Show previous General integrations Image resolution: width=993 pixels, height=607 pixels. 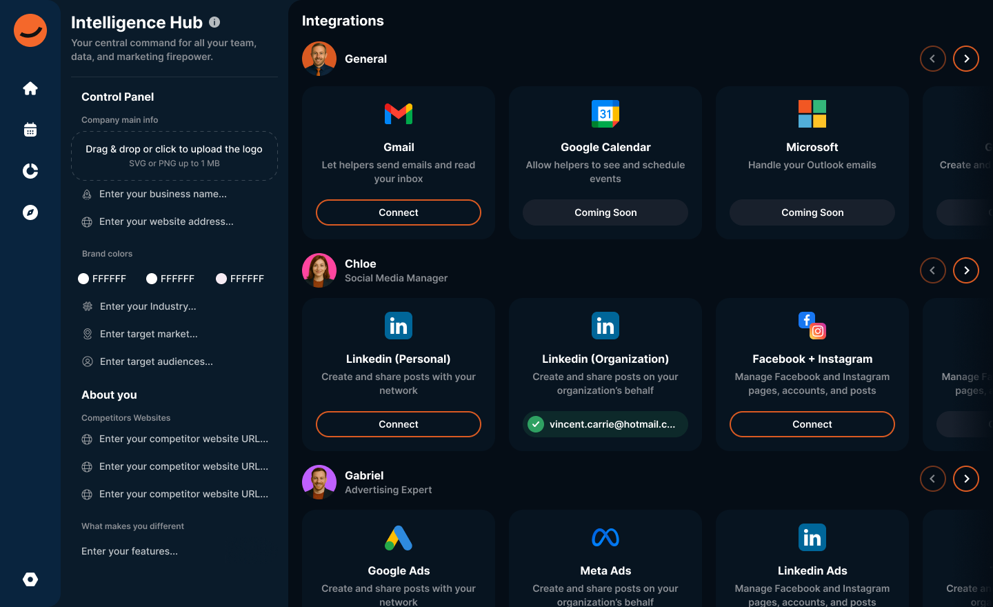(932, 59)
